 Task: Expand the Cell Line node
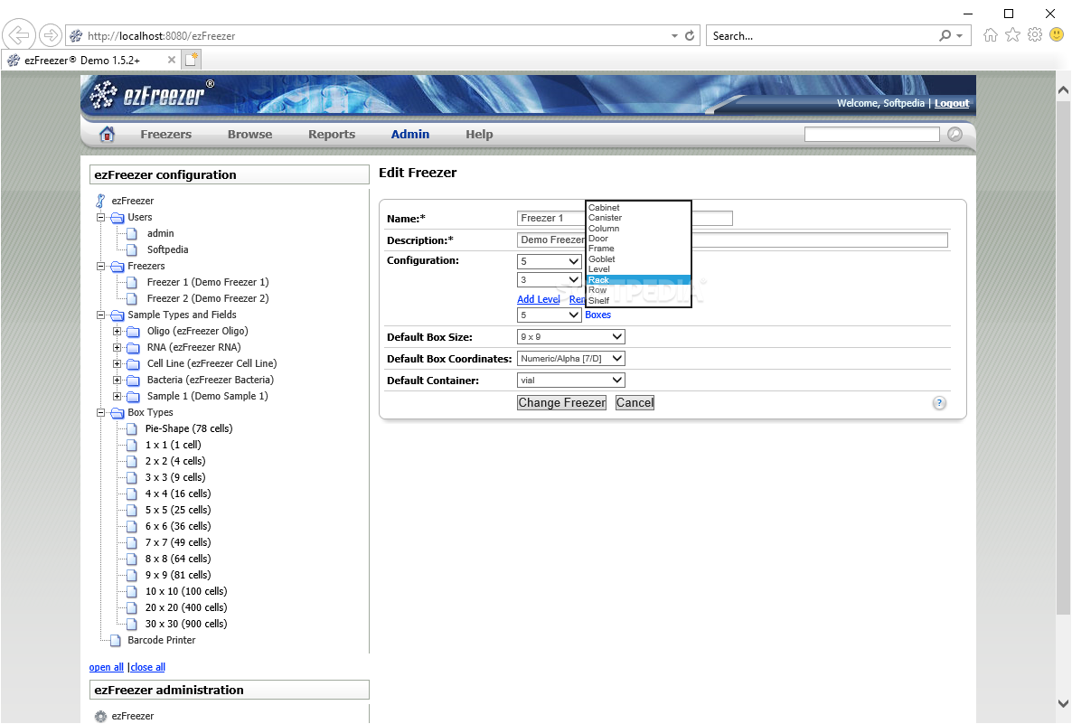(x=117, y=363)
